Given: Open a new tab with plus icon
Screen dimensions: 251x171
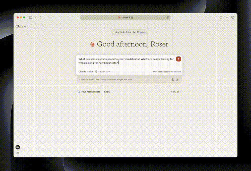Looking at the screenshot, I should click(227, 17).
